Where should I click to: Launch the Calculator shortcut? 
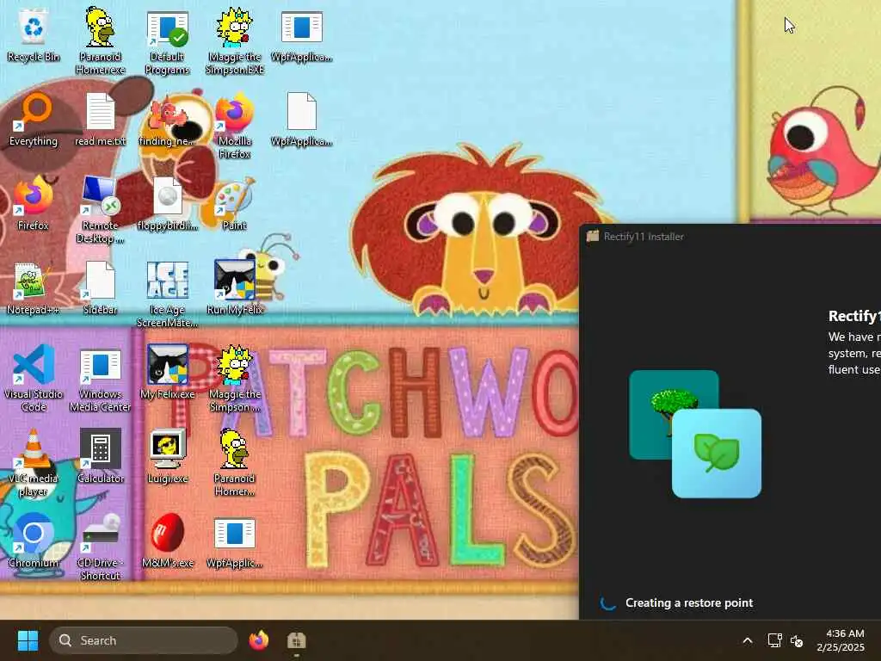coord(100,456)
